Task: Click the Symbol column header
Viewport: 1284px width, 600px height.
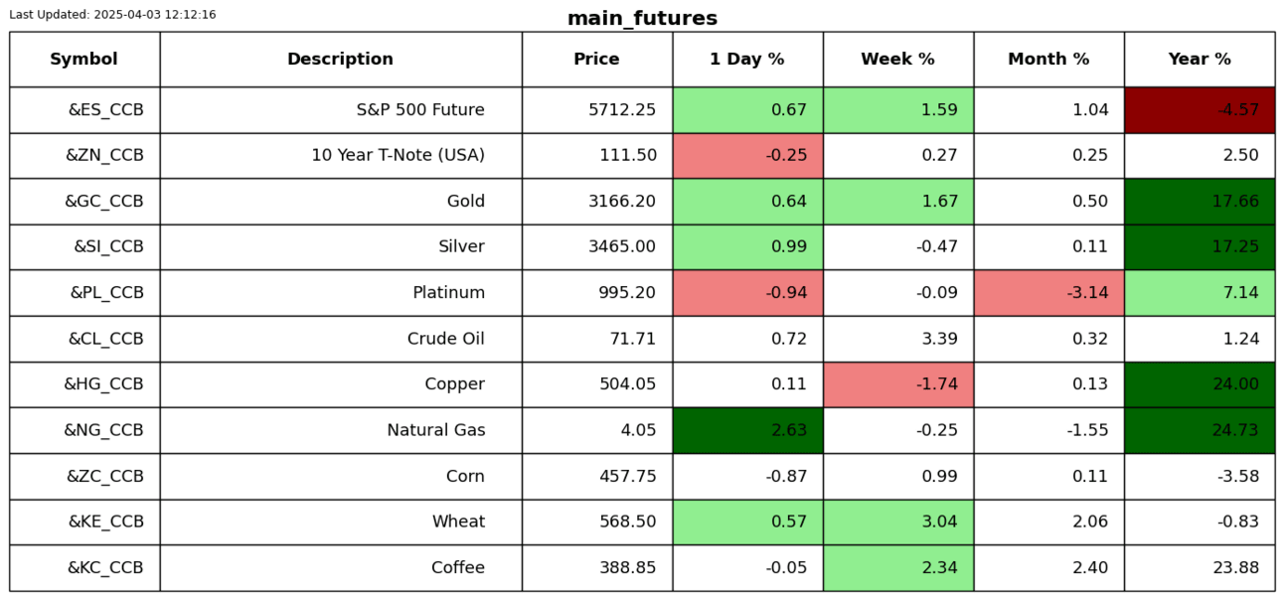Action: (x=83, y=60)
